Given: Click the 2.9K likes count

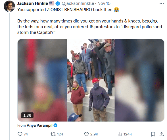Looking at the screenshot, I should [94, 134].
